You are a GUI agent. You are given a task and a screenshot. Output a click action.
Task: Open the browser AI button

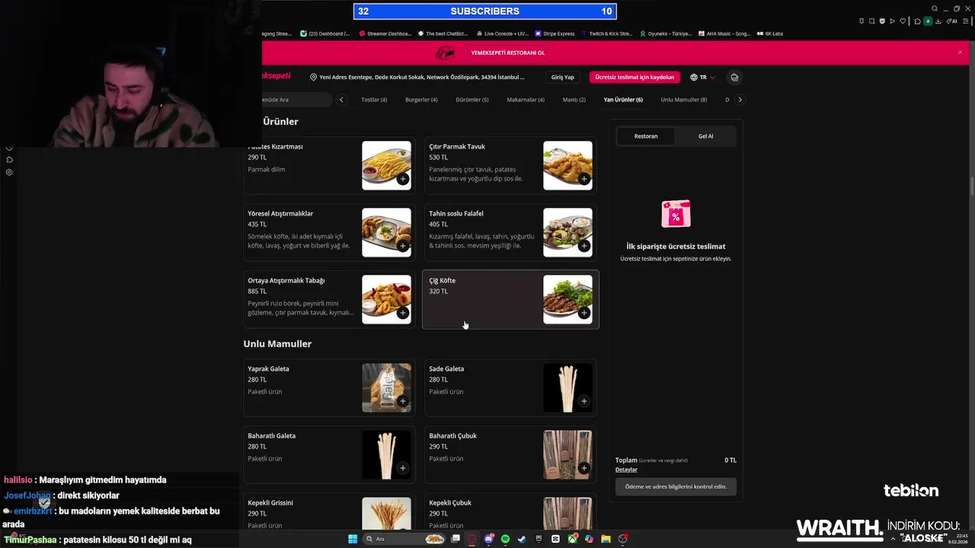tap(952, 21)
